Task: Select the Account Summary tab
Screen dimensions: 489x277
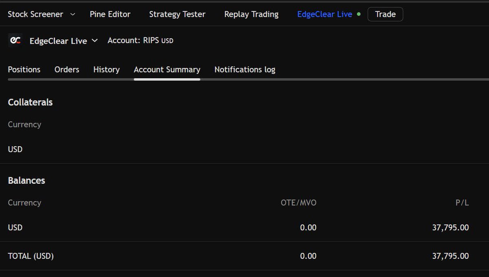Action: point(167,70)
